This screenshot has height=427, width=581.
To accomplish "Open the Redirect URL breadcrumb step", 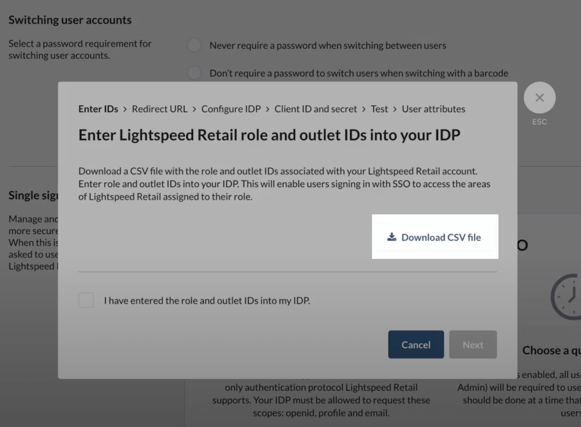I will [x=159, y=109].
